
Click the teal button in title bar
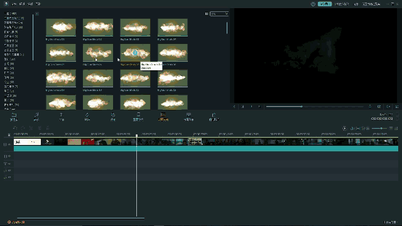pos(325,4)
